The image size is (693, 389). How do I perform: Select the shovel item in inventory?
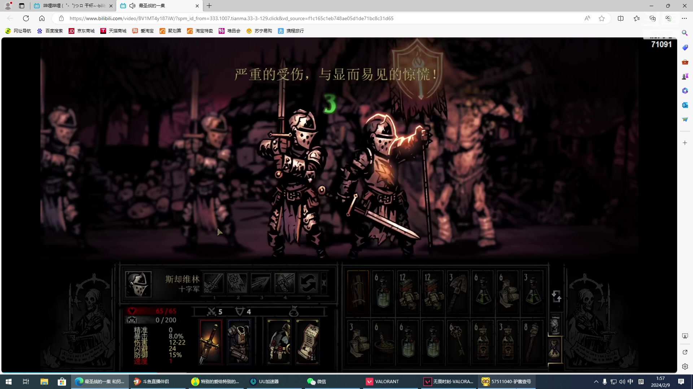coord(458,291)
